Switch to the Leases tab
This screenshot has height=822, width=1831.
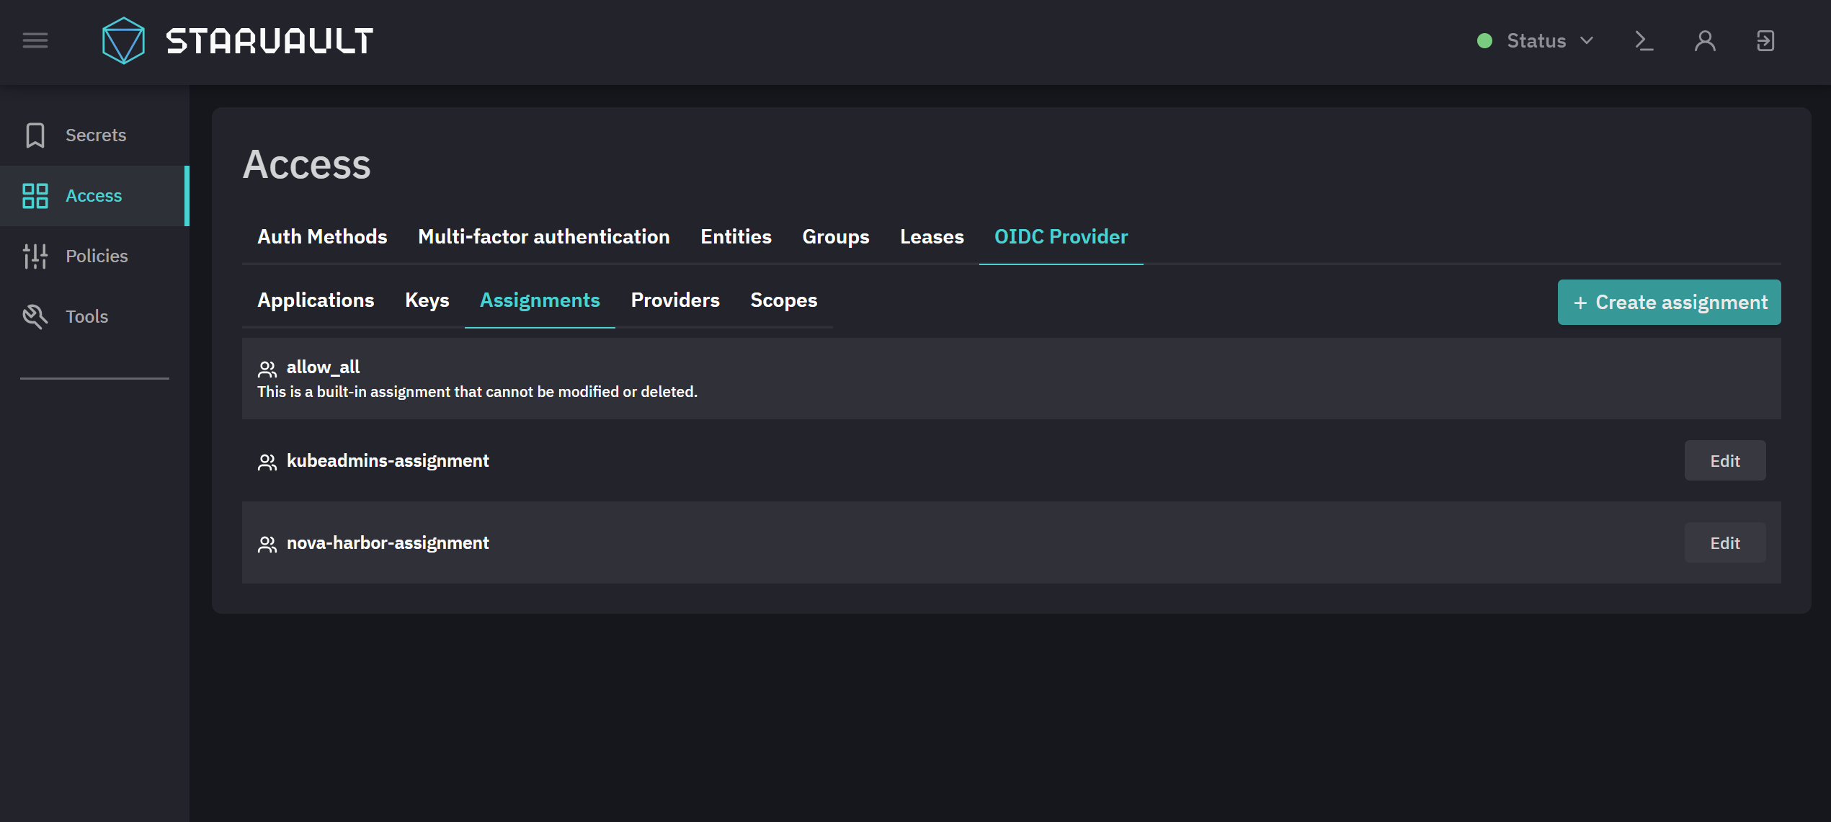tap(932, 236)
